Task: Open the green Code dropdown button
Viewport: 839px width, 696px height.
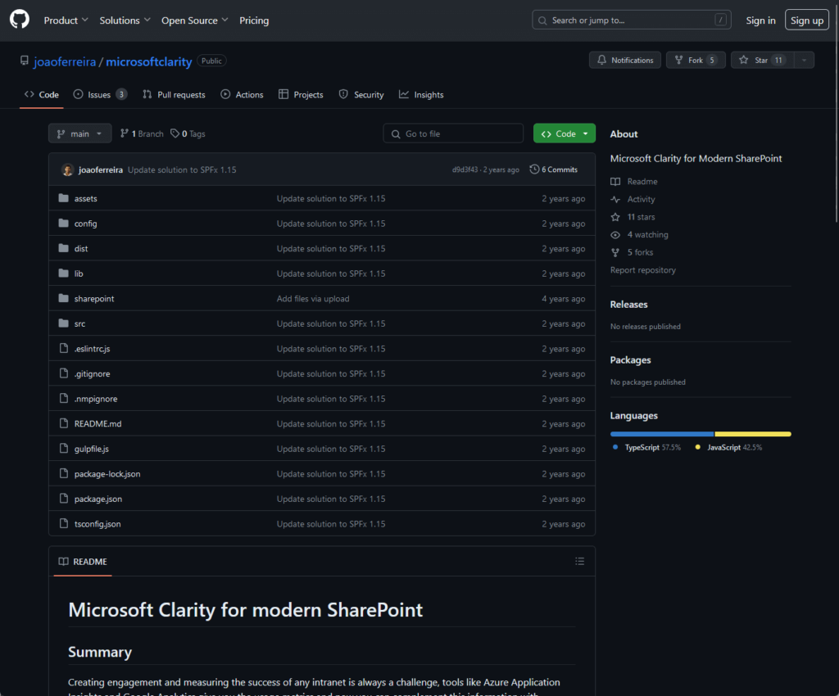Action: coord(564,133)
